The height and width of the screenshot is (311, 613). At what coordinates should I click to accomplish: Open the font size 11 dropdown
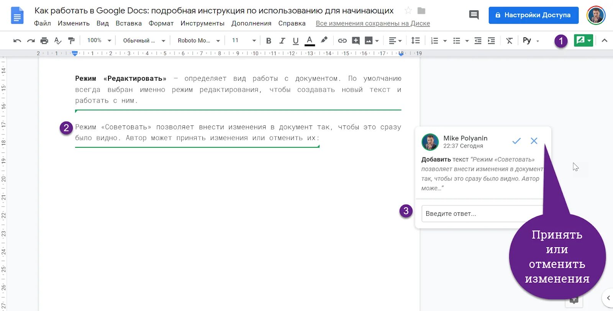244,41
